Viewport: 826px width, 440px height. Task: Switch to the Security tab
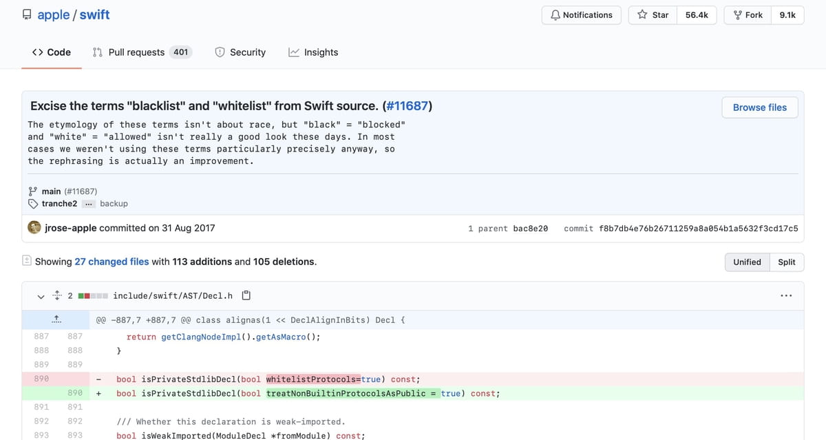240,52
